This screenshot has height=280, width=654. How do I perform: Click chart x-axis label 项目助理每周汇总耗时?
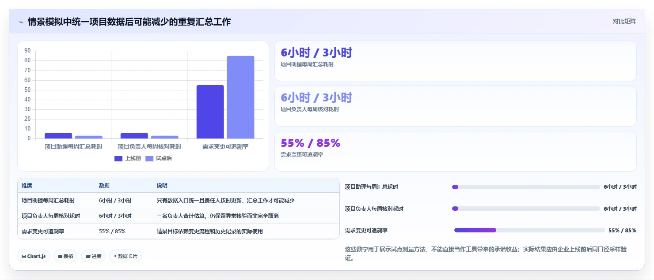[73, 146]
